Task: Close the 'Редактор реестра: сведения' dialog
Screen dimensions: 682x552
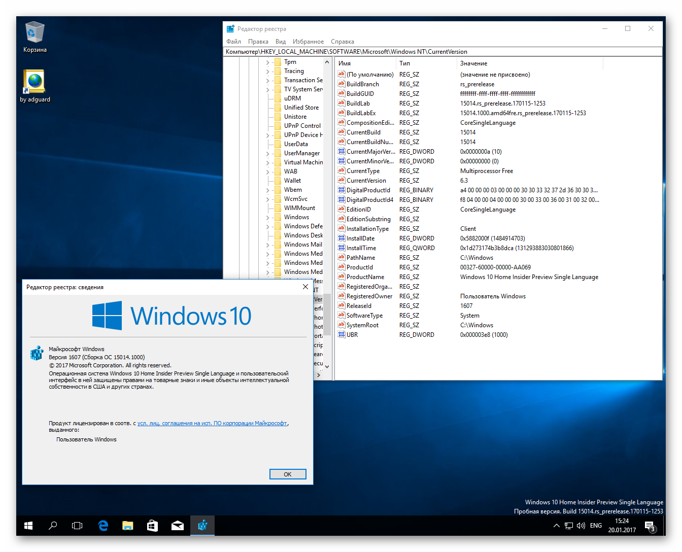Action: coord(305,287)
